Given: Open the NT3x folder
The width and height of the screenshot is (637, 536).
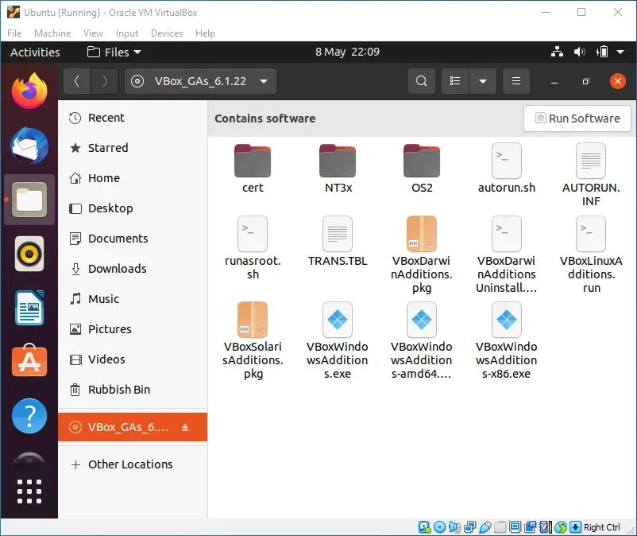Looking at the screenshot, I should pos(338,169).
